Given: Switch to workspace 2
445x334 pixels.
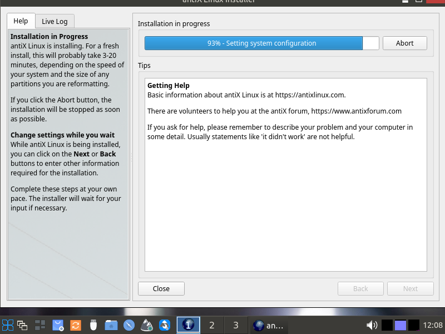Looking at the screenshot, I should [x=211, y=325].
